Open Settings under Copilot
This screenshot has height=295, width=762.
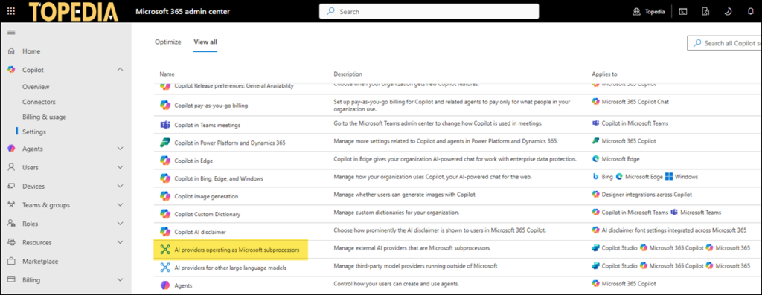pyautogui.click(x=34, y=132)
